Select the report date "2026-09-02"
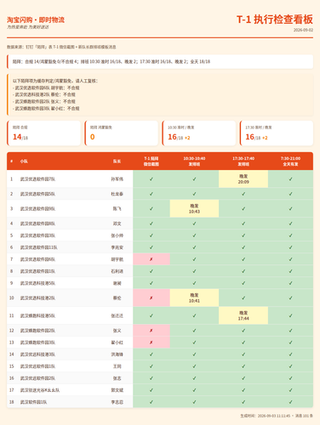The height and width of the screenshot is (425, 320). [x=303, y=30]
